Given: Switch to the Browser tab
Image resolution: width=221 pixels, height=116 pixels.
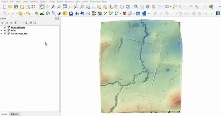Looking at the screenshot, I should 14,114.
